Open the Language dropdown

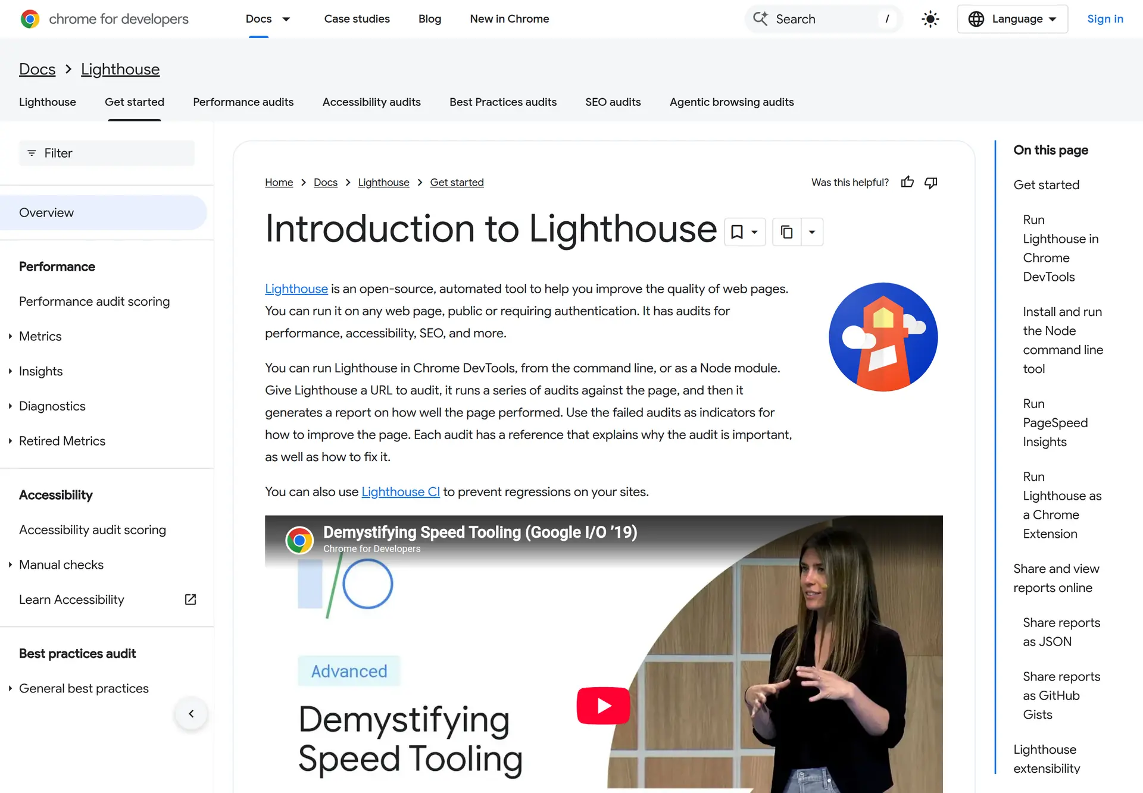[1012, 19]
